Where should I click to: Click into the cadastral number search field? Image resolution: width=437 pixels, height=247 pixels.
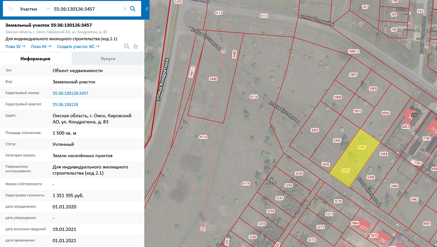(85, 9)
